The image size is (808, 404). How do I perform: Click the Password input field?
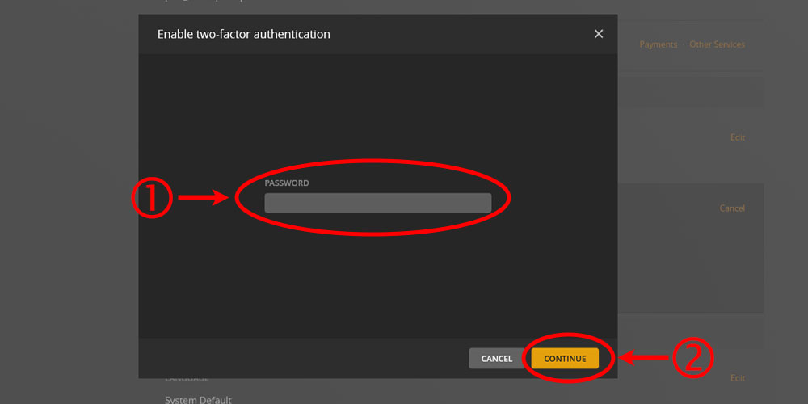(x=377, y=203)
